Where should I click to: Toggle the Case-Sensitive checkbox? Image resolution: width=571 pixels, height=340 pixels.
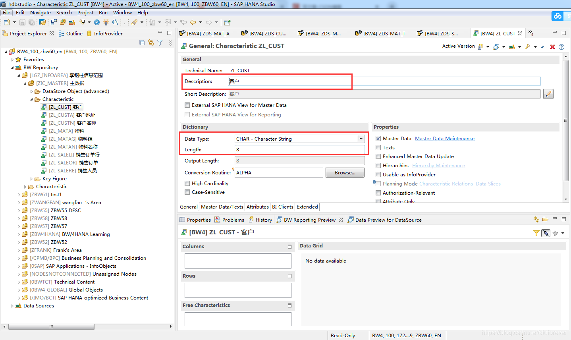pyautogui.click(x=187, y=192)
